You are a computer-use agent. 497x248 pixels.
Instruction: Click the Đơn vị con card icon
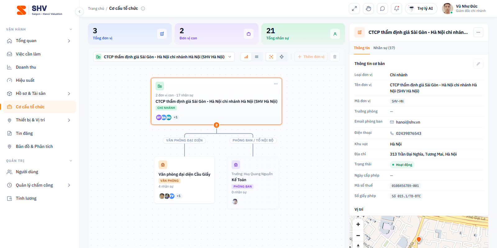coord(248,34)
